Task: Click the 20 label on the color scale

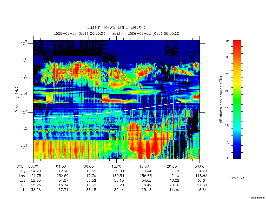Action: coord(227,91)
